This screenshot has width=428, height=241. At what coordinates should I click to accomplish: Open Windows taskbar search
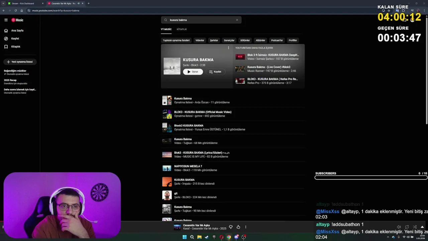tap(192, 237)
